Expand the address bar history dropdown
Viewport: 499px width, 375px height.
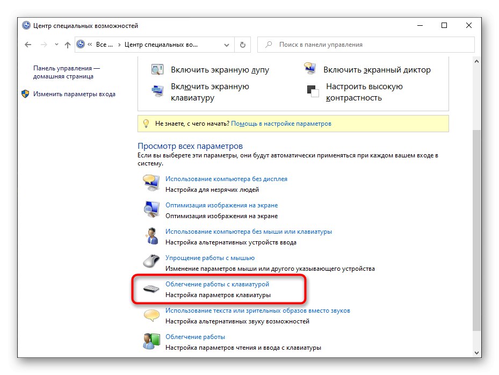[227, 45]
